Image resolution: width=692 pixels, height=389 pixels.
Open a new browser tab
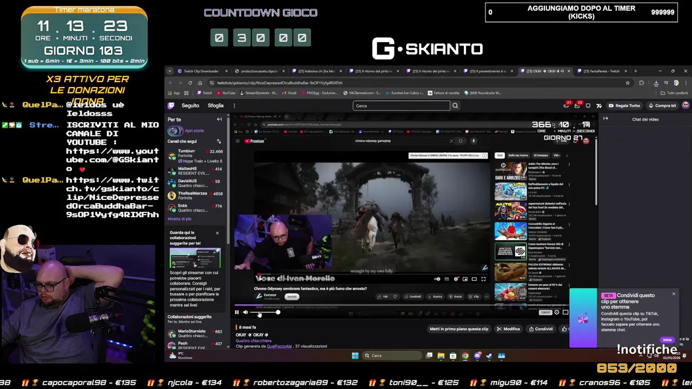[635, 71]
